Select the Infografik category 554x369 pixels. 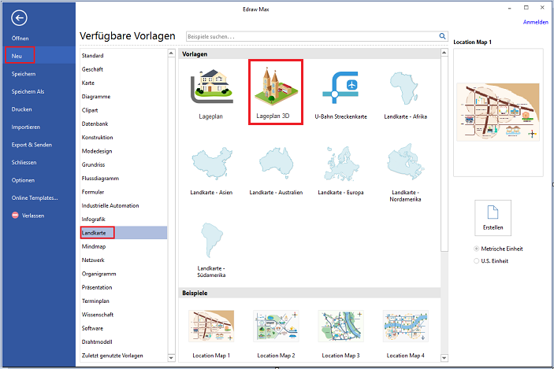(124, 219)
